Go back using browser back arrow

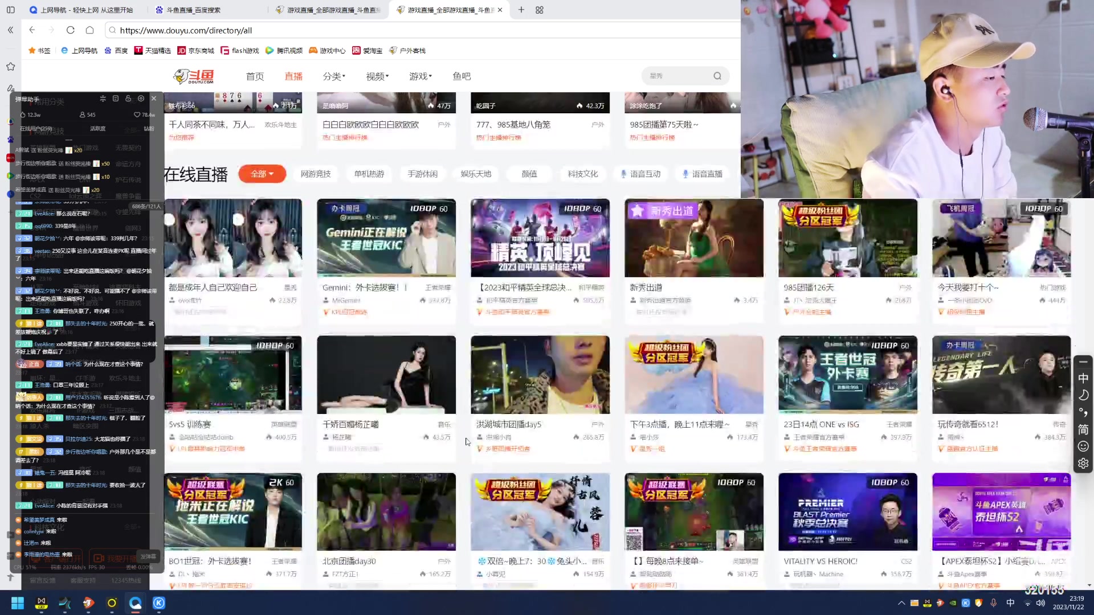coord(32,30)
